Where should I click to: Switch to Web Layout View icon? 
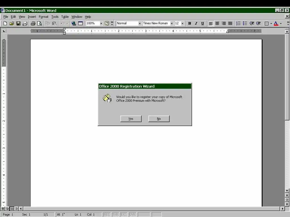[x=7, y=209]
